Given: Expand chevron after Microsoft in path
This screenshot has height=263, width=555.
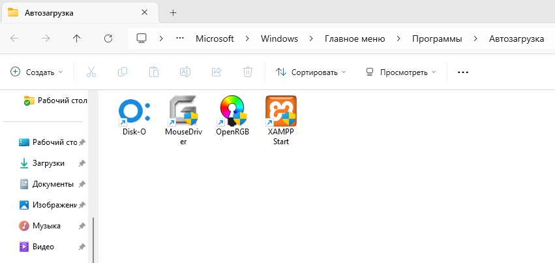Looking at the screenshot, I should 247,39.
